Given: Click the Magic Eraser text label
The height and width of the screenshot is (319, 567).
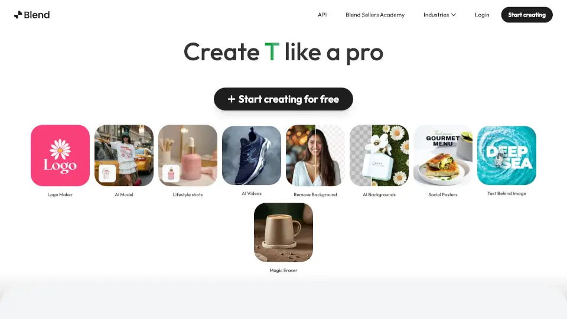Looking at the screenshot, I should click(283, 270).
